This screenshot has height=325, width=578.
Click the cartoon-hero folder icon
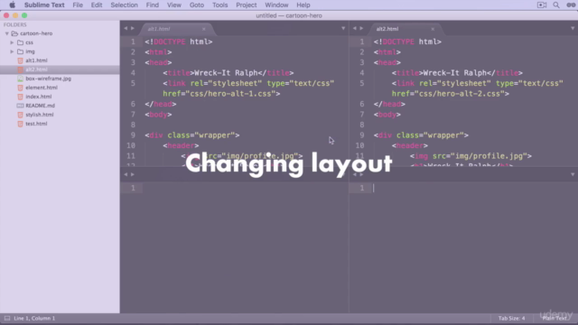point(14,33)
